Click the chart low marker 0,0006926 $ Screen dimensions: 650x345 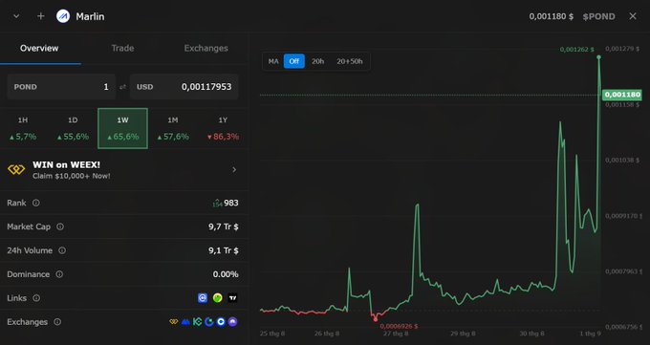pos(399,326)
